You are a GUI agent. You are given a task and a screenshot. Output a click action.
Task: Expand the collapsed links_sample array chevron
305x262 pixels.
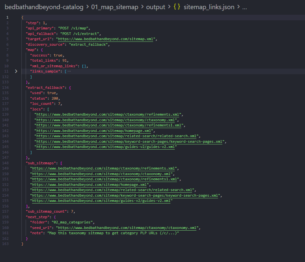click(16, 71)
